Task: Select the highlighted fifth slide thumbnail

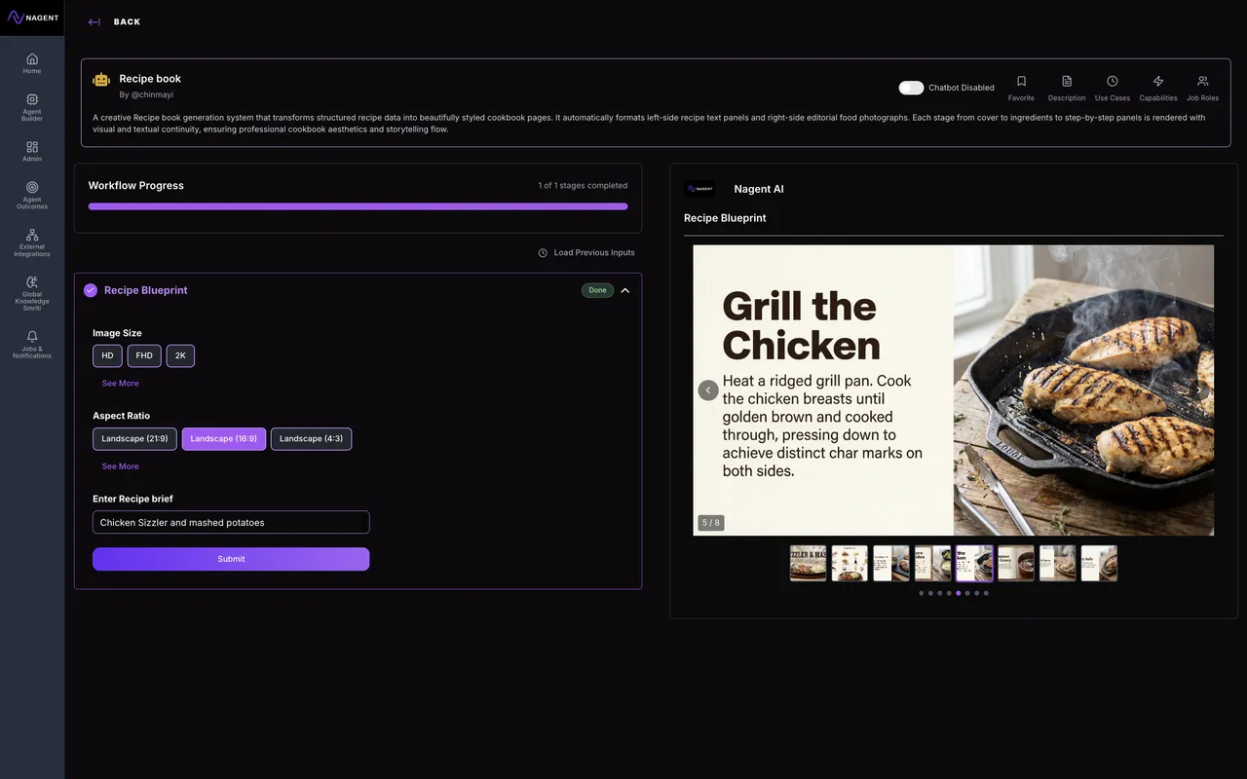Action: click(974, 564)
